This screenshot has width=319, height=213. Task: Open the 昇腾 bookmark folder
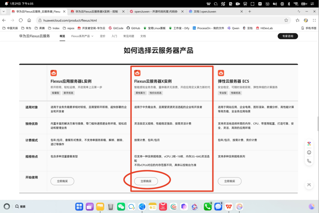(40, 28)
